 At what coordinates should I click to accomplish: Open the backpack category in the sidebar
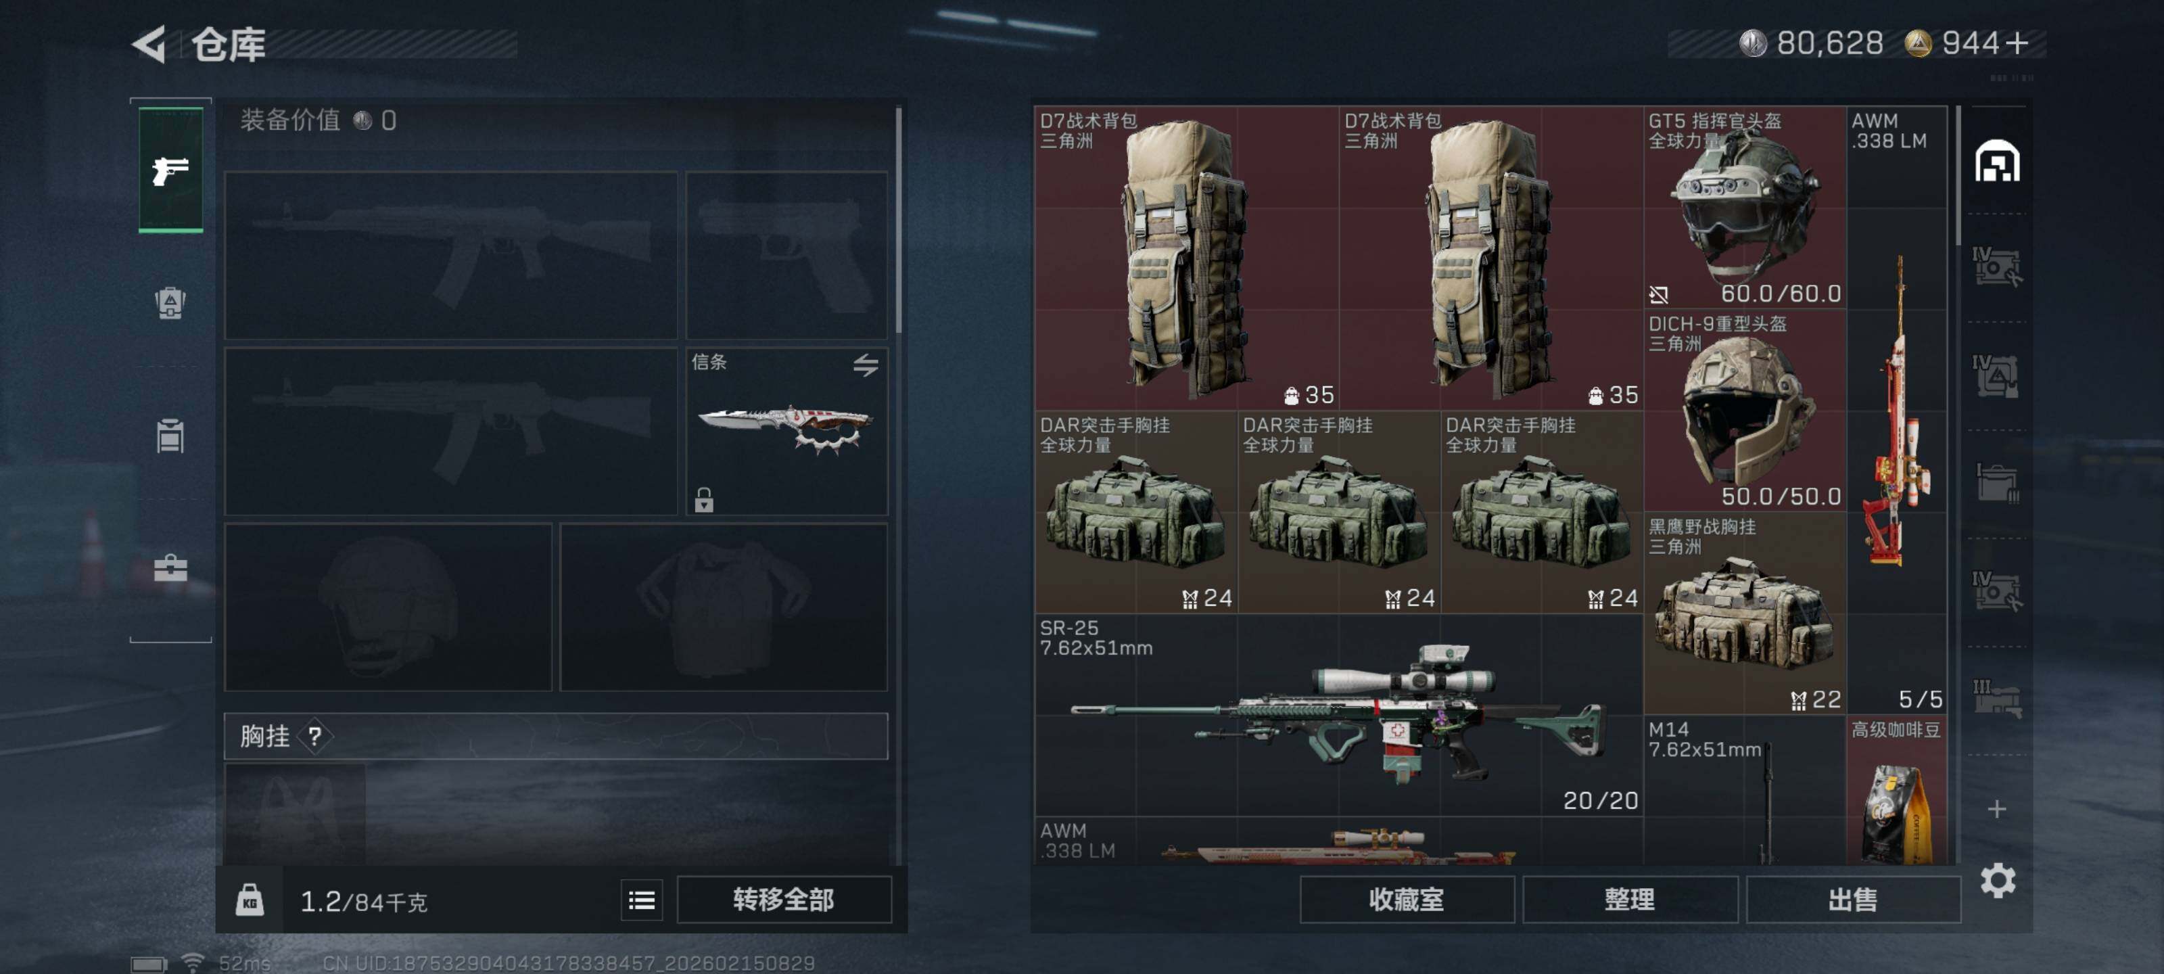click(170, 302)
